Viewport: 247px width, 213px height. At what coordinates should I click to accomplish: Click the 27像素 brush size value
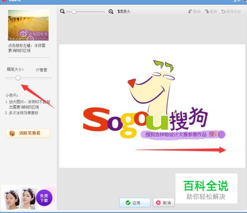tap(41, 70)
